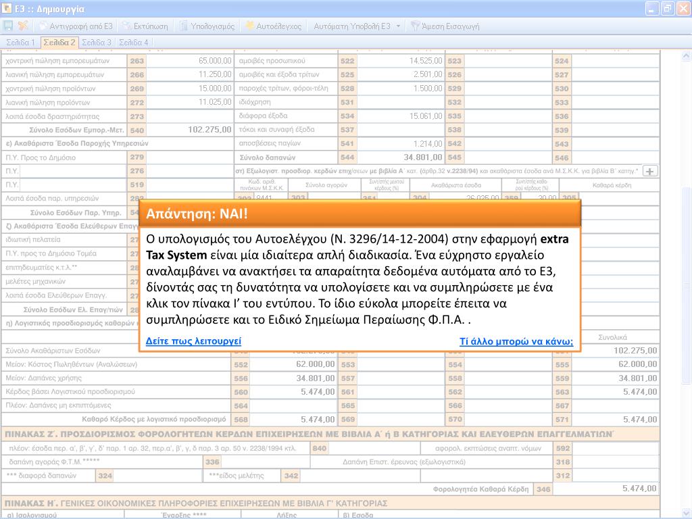Click field 346 Φορολογητέα Καθαρά Κέρδη 5.474,00
The height and width of the screenshot is (519, 692).
pyautogui.click(x=605, y=489)
